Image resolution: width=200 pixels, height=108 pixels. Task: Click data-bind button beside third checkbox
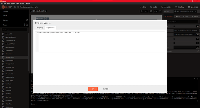click(198, 43)
